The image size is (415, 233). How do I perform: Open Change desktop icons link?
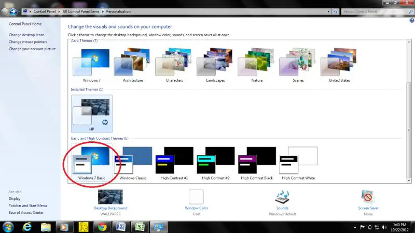26,35
